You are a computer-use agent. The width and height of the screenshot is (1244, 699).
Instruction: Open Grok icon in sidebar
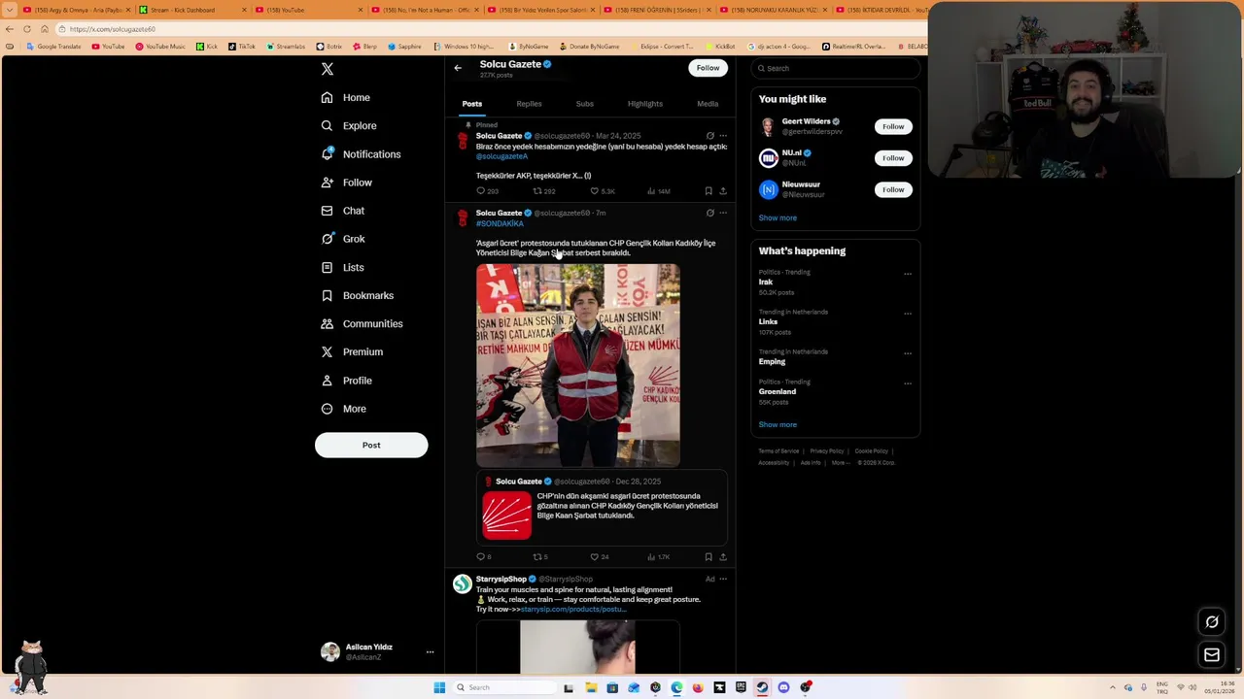coord(327,239)
